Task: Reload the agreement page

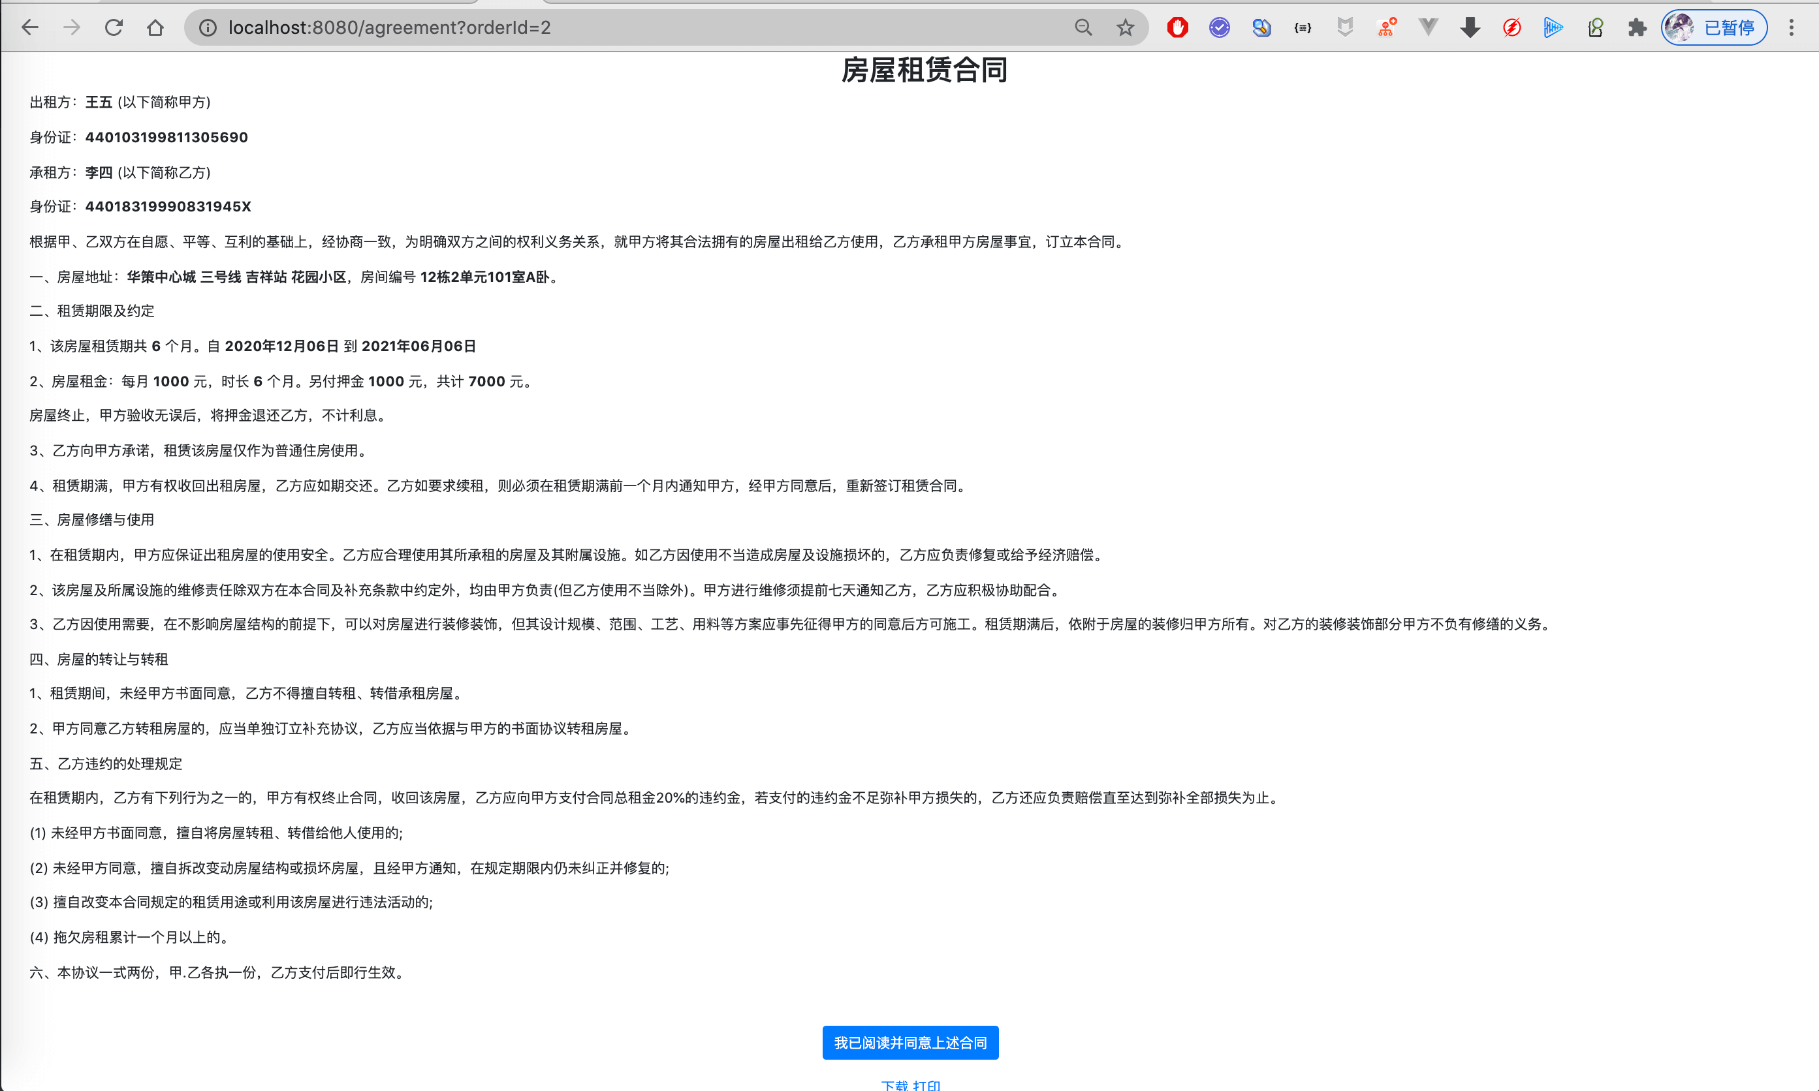Action: point(113,28)
